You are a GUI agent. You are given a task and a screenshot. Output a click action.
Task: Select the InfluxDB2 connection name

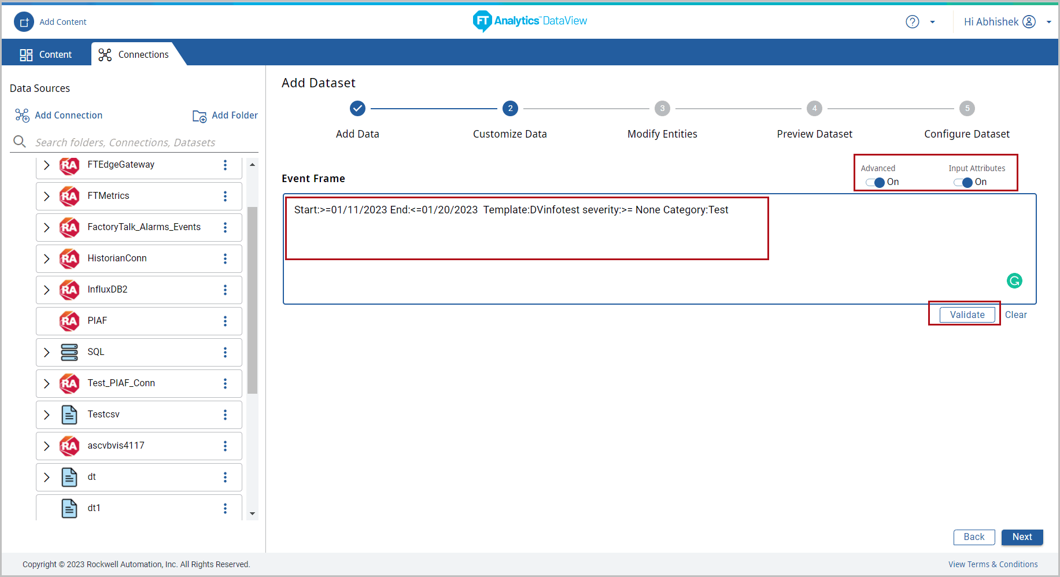click(x=108, y=290)
